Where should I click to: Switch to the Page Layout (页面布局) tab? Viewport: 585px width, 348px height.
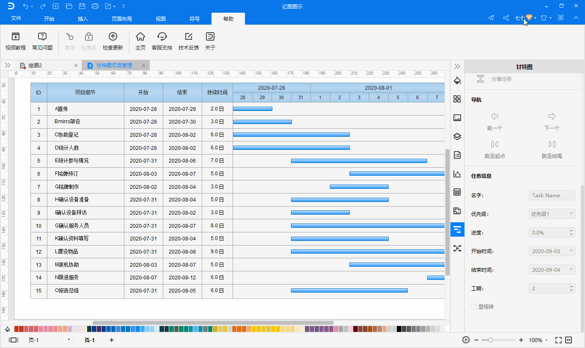[122, 19]
